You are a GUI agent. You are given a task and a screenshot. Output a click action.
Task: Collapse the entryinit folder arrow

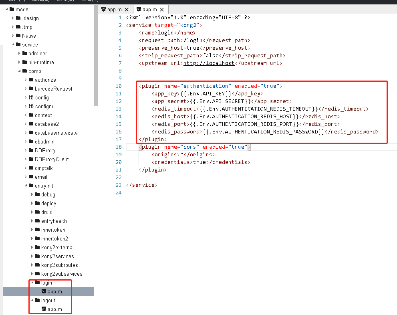point(26,186)
